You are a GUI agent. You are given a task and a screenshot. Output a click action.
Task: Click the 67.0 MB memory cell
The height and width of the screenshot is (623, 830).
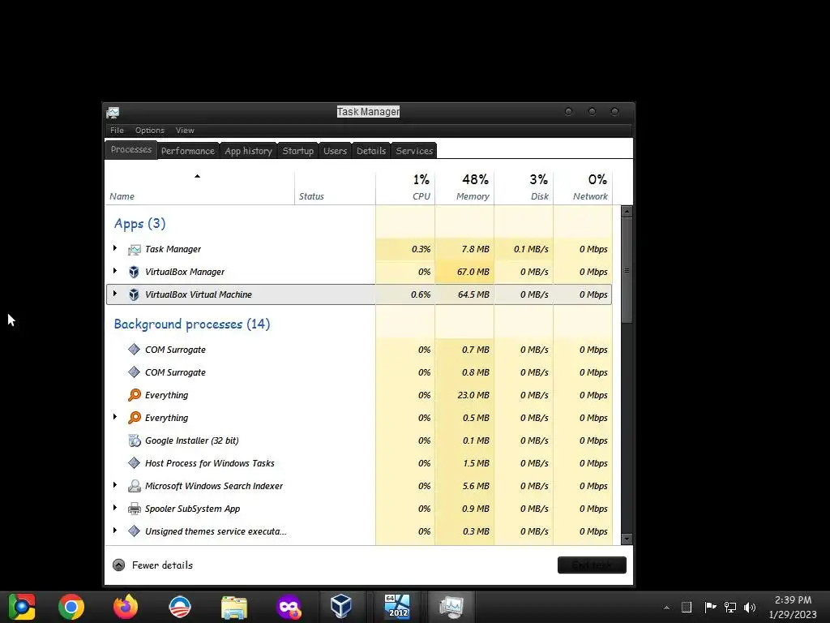pyautogui.click(x=464, y=272)
